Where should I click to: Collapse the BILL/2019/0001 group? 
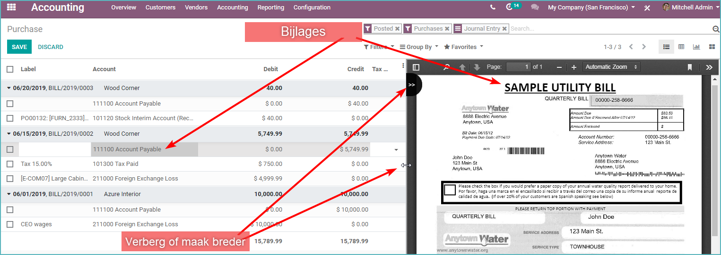pos(9,194)
